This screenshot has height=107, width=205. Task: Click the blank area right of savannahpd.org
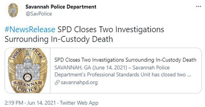(x=149, y=83)
